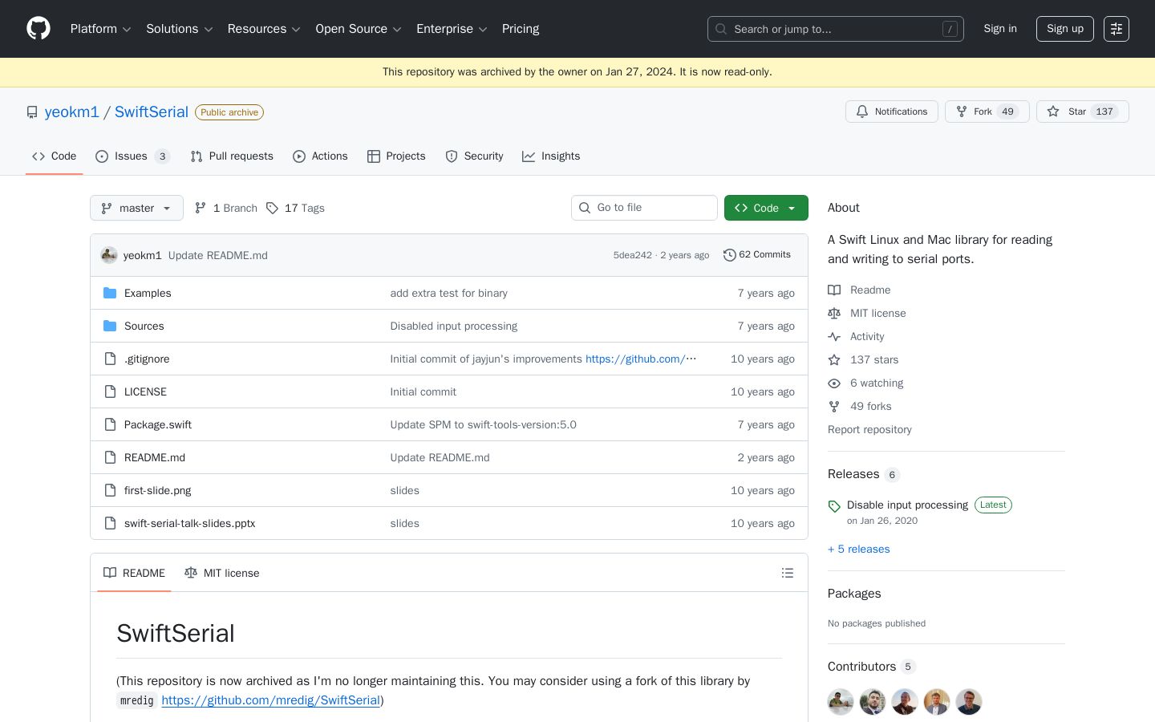Viewport: 1155px width, 722px height.
Task: View the 1 Branch link
Action: click(226, 208)
